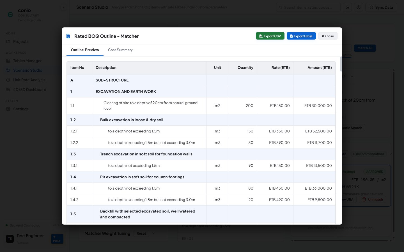The height and width of the screenshot is (252, 404).
Task: Click amount ETB 11,700.00
Action: 319,143
